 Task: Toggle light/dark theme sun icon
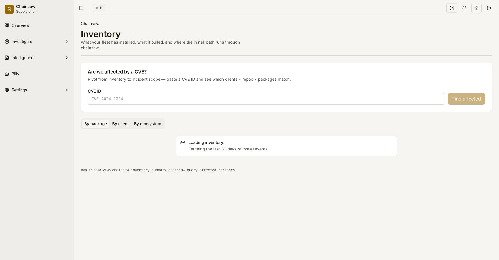click(476, 8)
